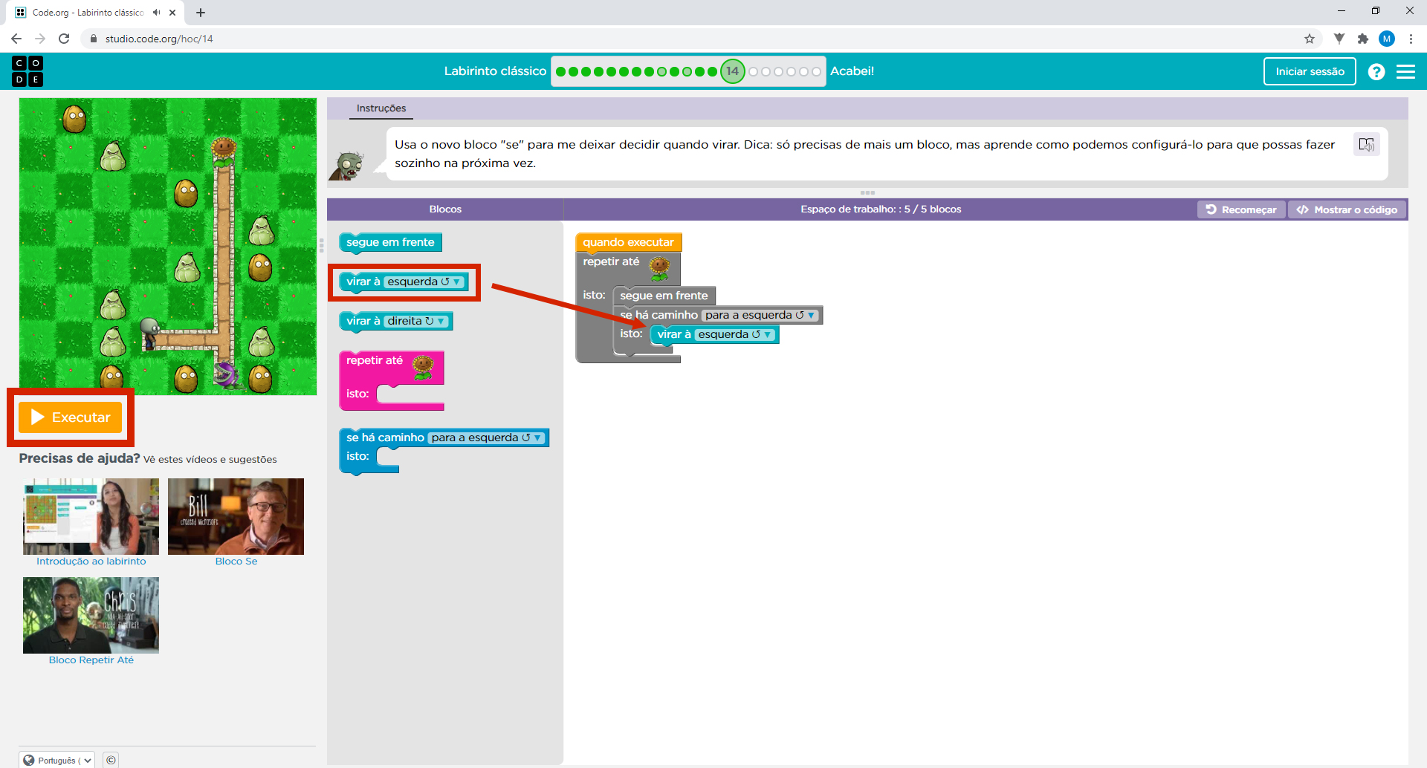The height and width of the screenshot is (768, 1427).
Task: Click the browser forward arrow
Action: tap(40, 39)
